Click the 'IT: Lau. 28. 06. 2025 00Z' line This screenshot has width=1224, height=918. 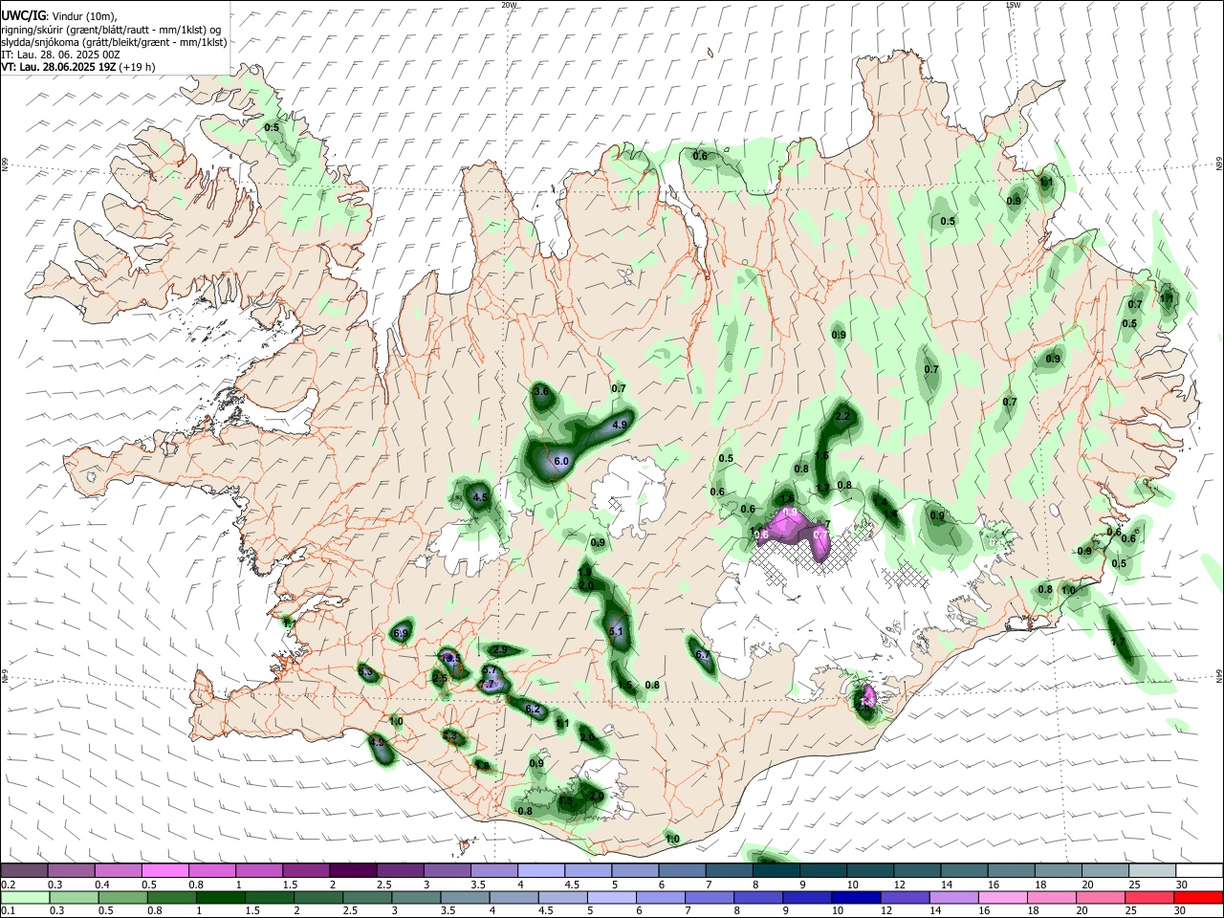[x=60, y=55]
